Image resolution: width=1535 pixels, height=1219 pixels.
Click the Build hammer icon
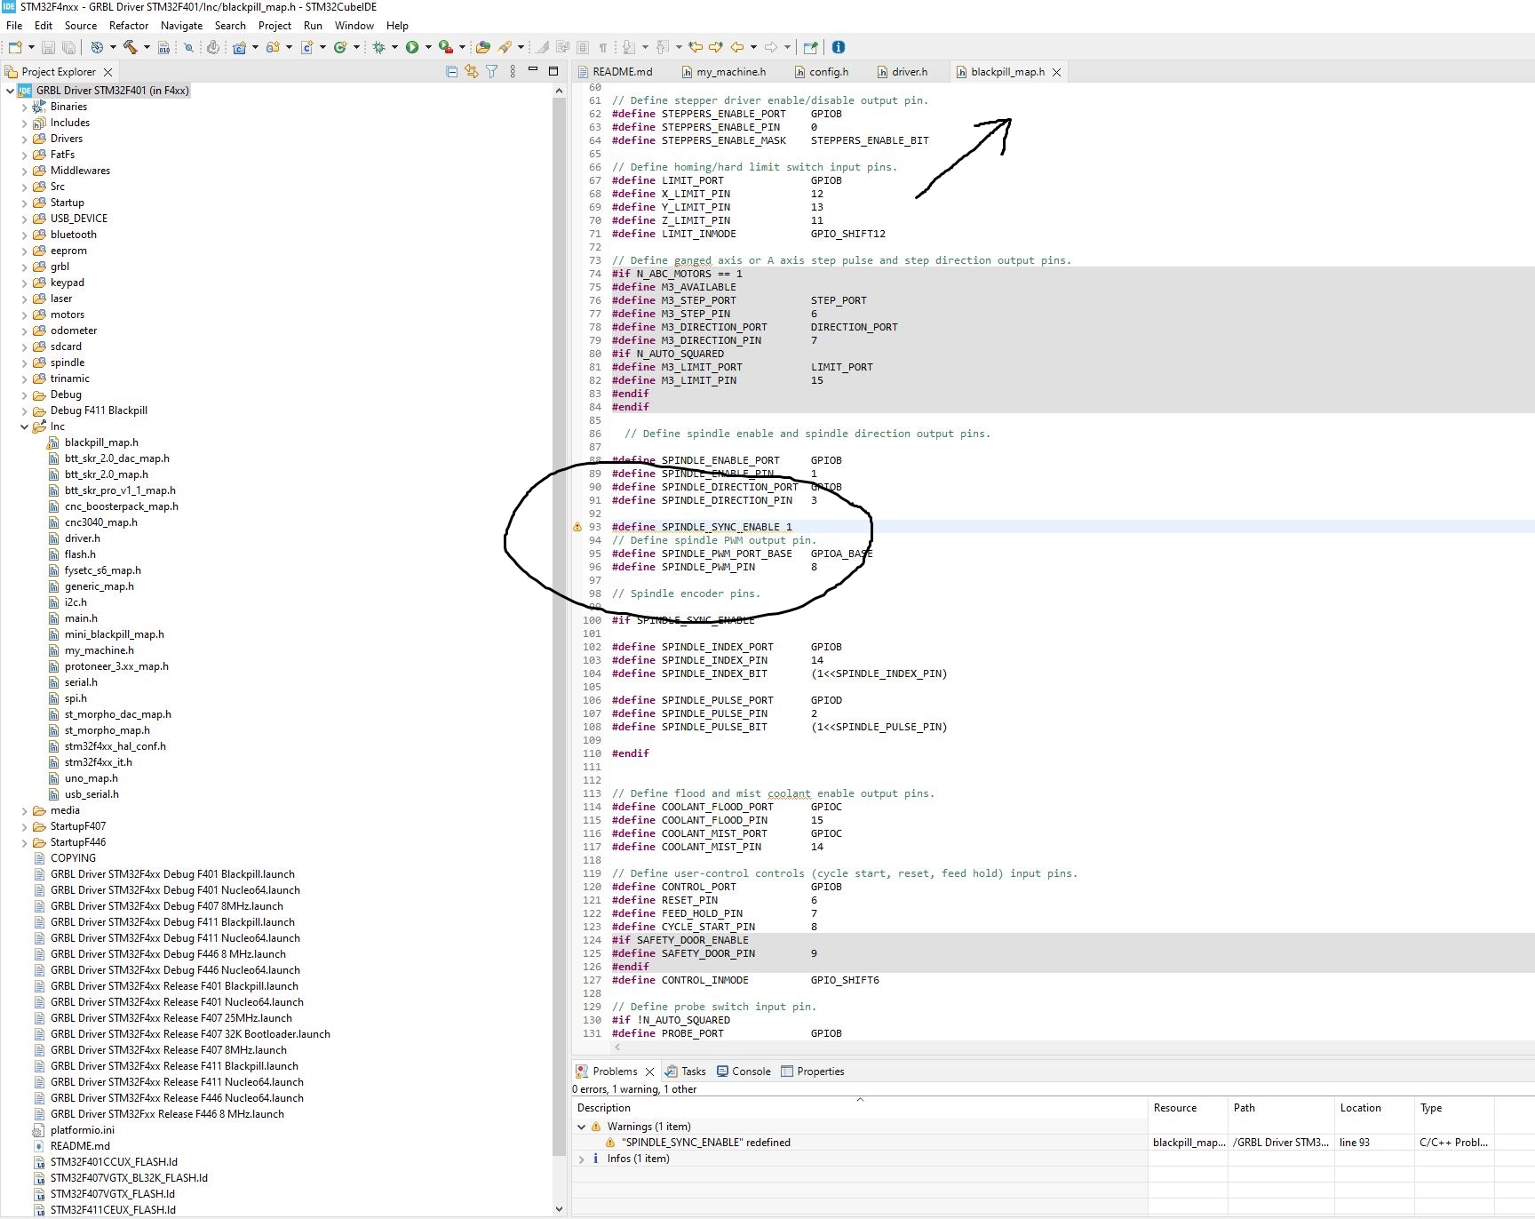point(131,47)
